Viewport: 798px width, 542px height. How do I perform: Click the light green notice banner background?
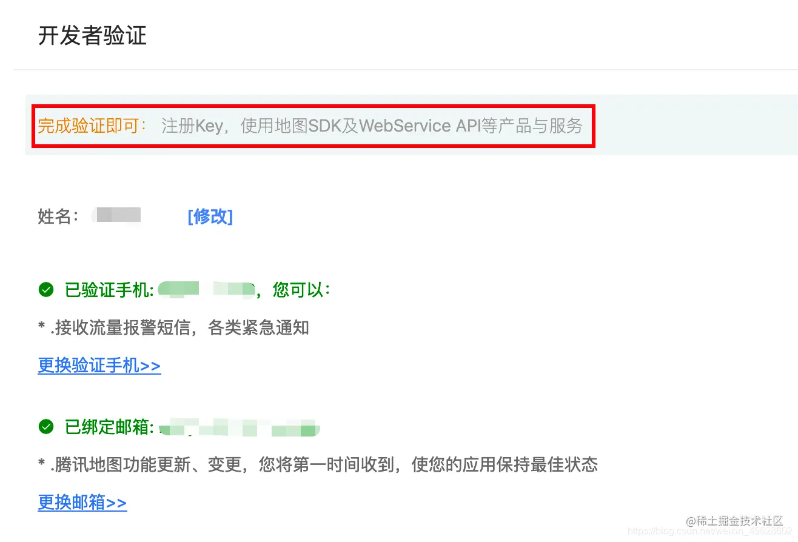pyautogui.click(x=691, y=125)
